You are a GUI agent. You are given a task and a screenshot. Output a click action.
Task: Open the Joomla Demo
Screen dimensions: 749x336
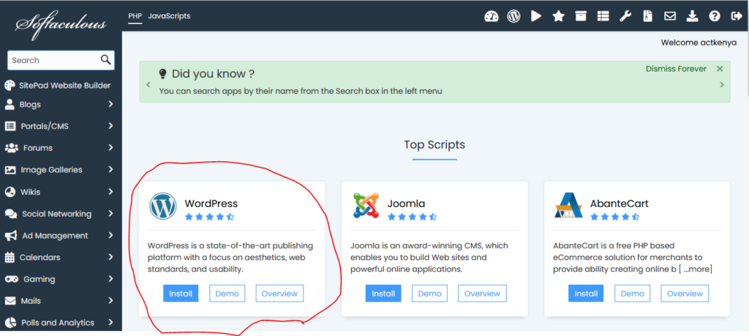click(430, 294)
